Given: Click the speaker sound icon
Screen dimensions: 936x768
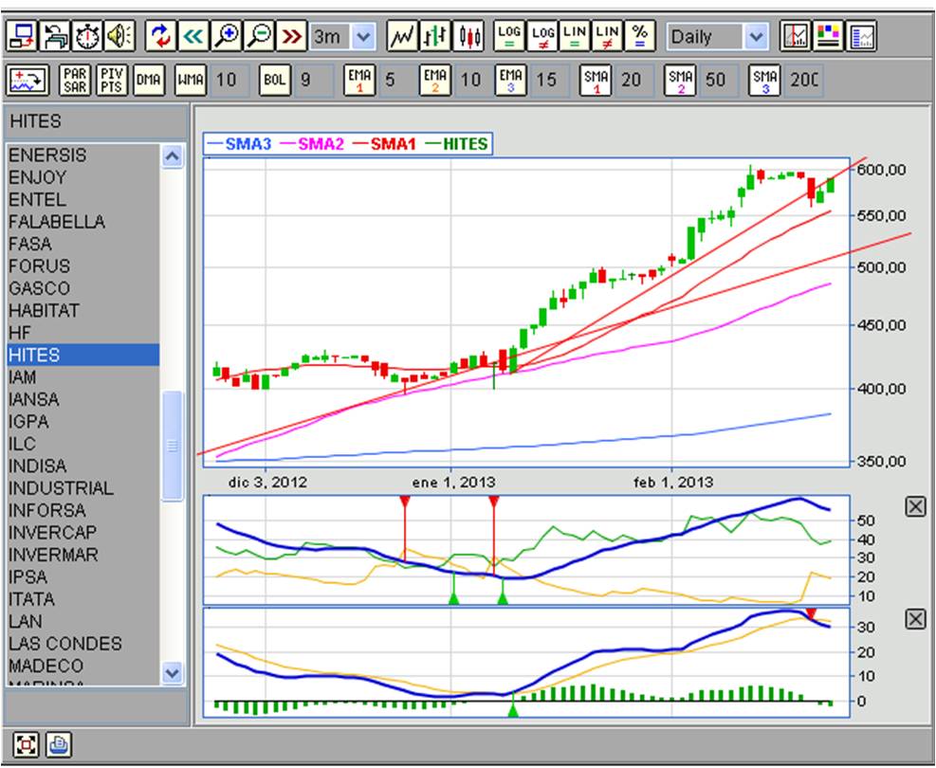Looking at the screenshot, I should 119,37.
